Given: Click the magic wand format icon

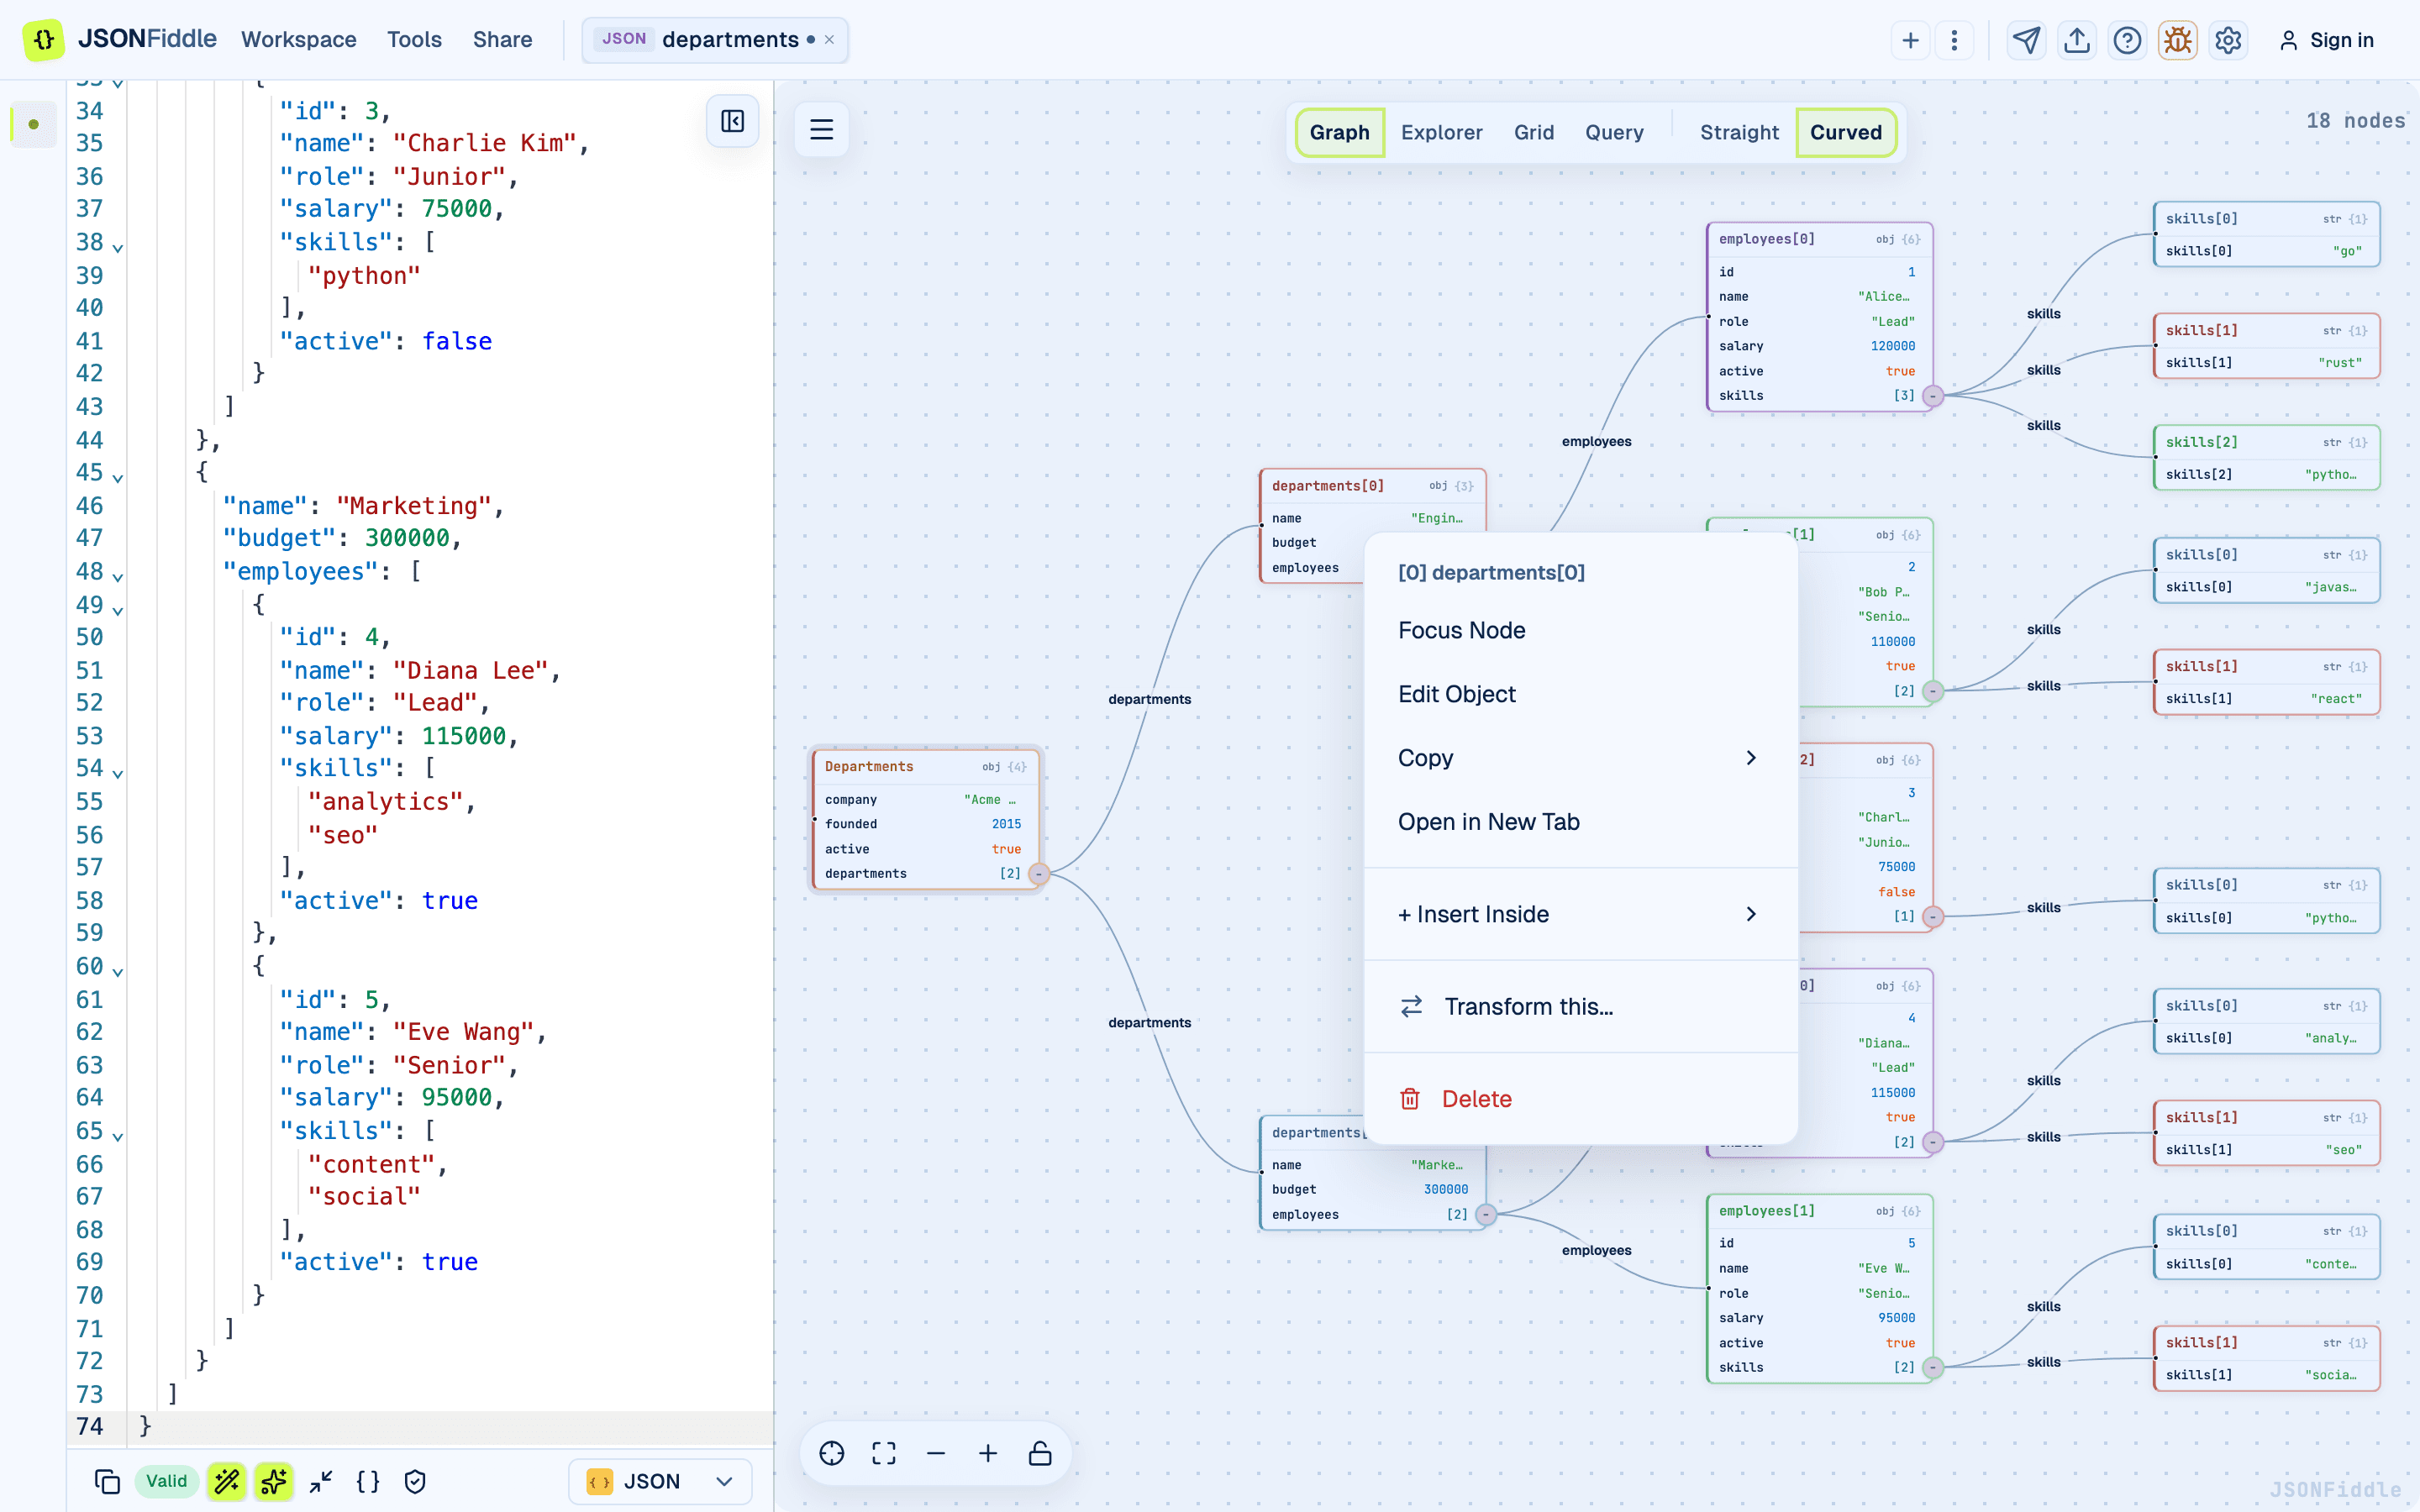Looking at the screenshot, I should coord(227,1481).
